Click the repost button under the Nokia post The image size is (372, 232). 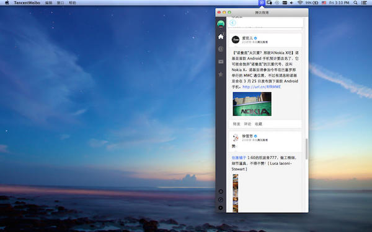point(237,124)
